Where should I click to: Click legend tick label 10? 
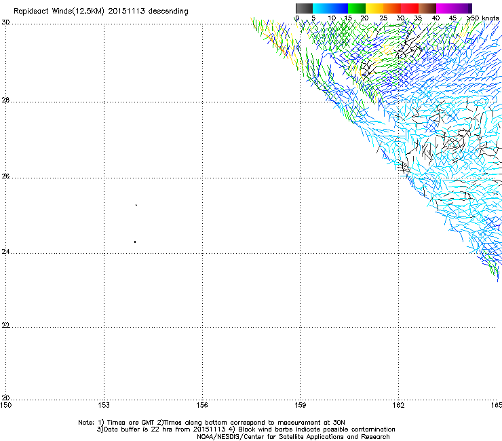(x=332, y=18)
